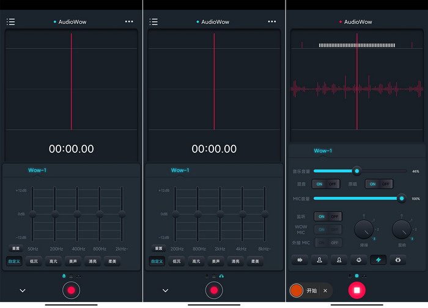The height and width of the screenshot is (308, 428).
Task: Select lightning bolt voice effect icon
Action: point(378,260)
